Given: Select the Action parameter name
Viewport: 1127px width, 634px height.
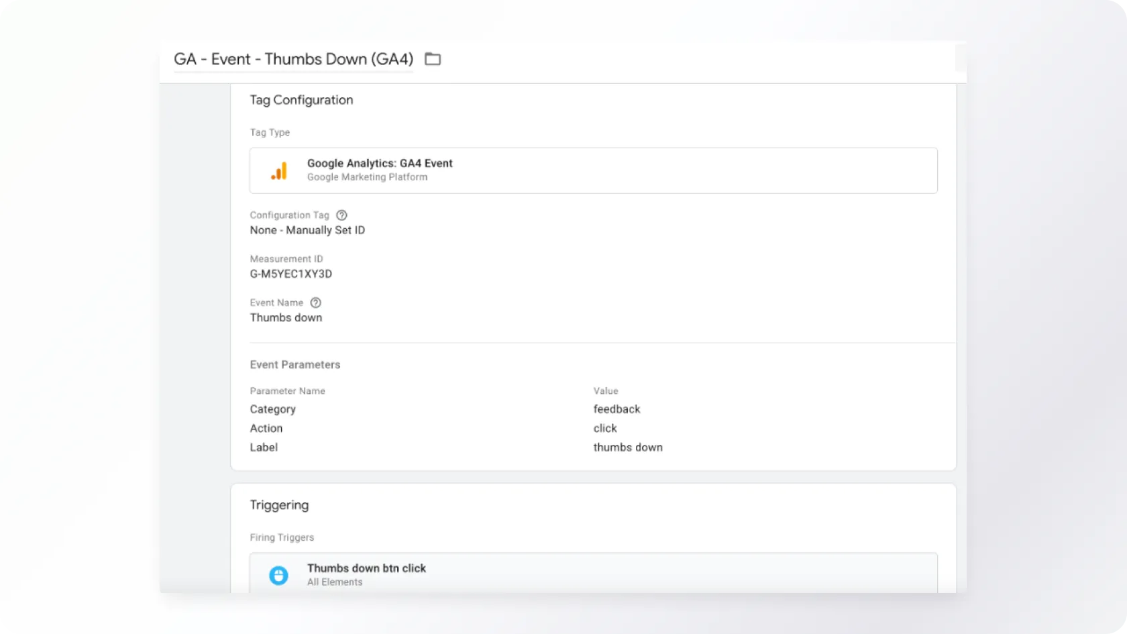Looking at the screenshot, I should tap(266, 428).
